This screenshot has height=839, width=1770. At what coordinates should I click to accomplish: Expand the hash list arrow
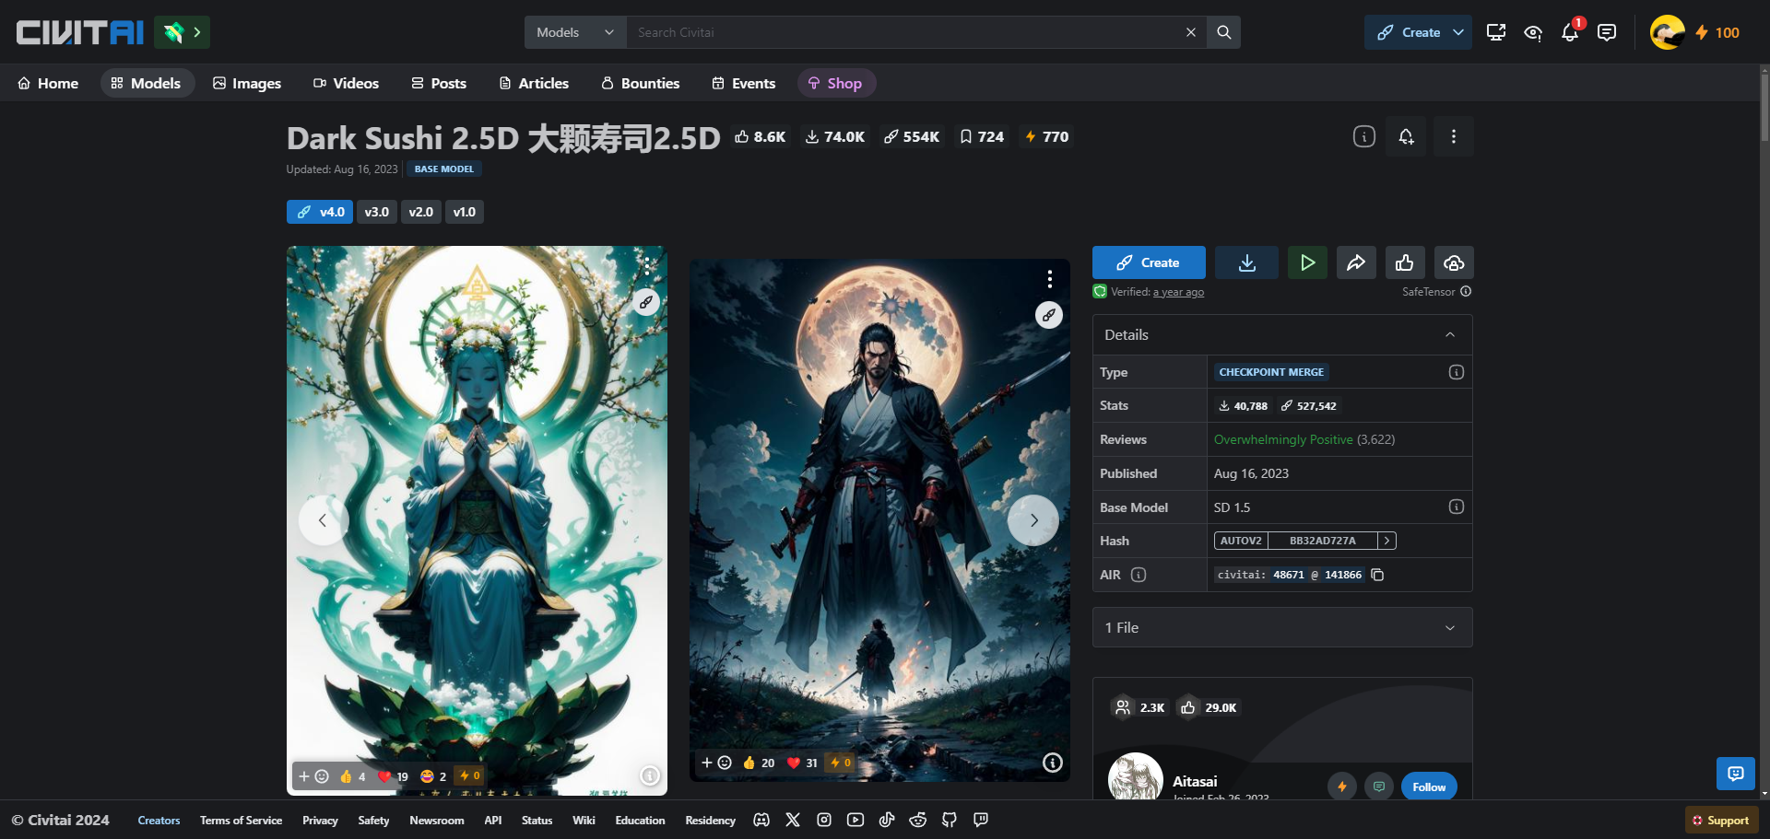pos(1386,541)
